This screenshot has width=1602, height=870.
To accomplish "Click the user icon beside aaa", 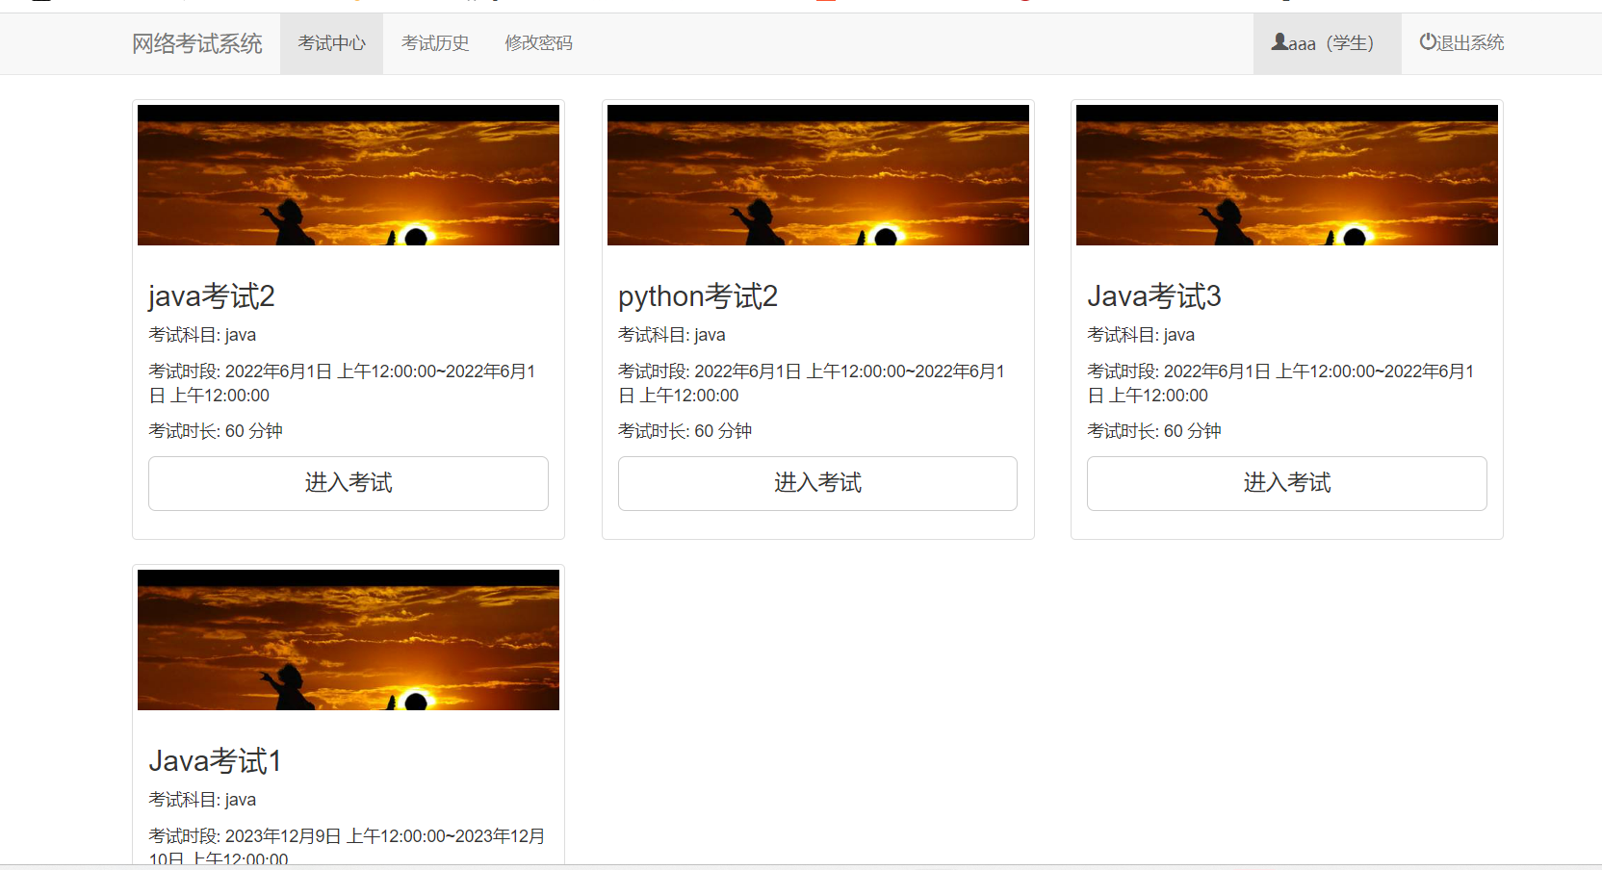I will point(1279,42).
